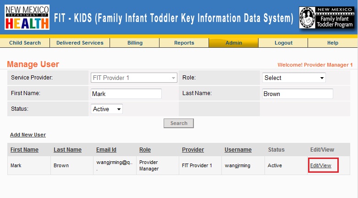Sort by the Email Id column header

[x=106, y=150]
